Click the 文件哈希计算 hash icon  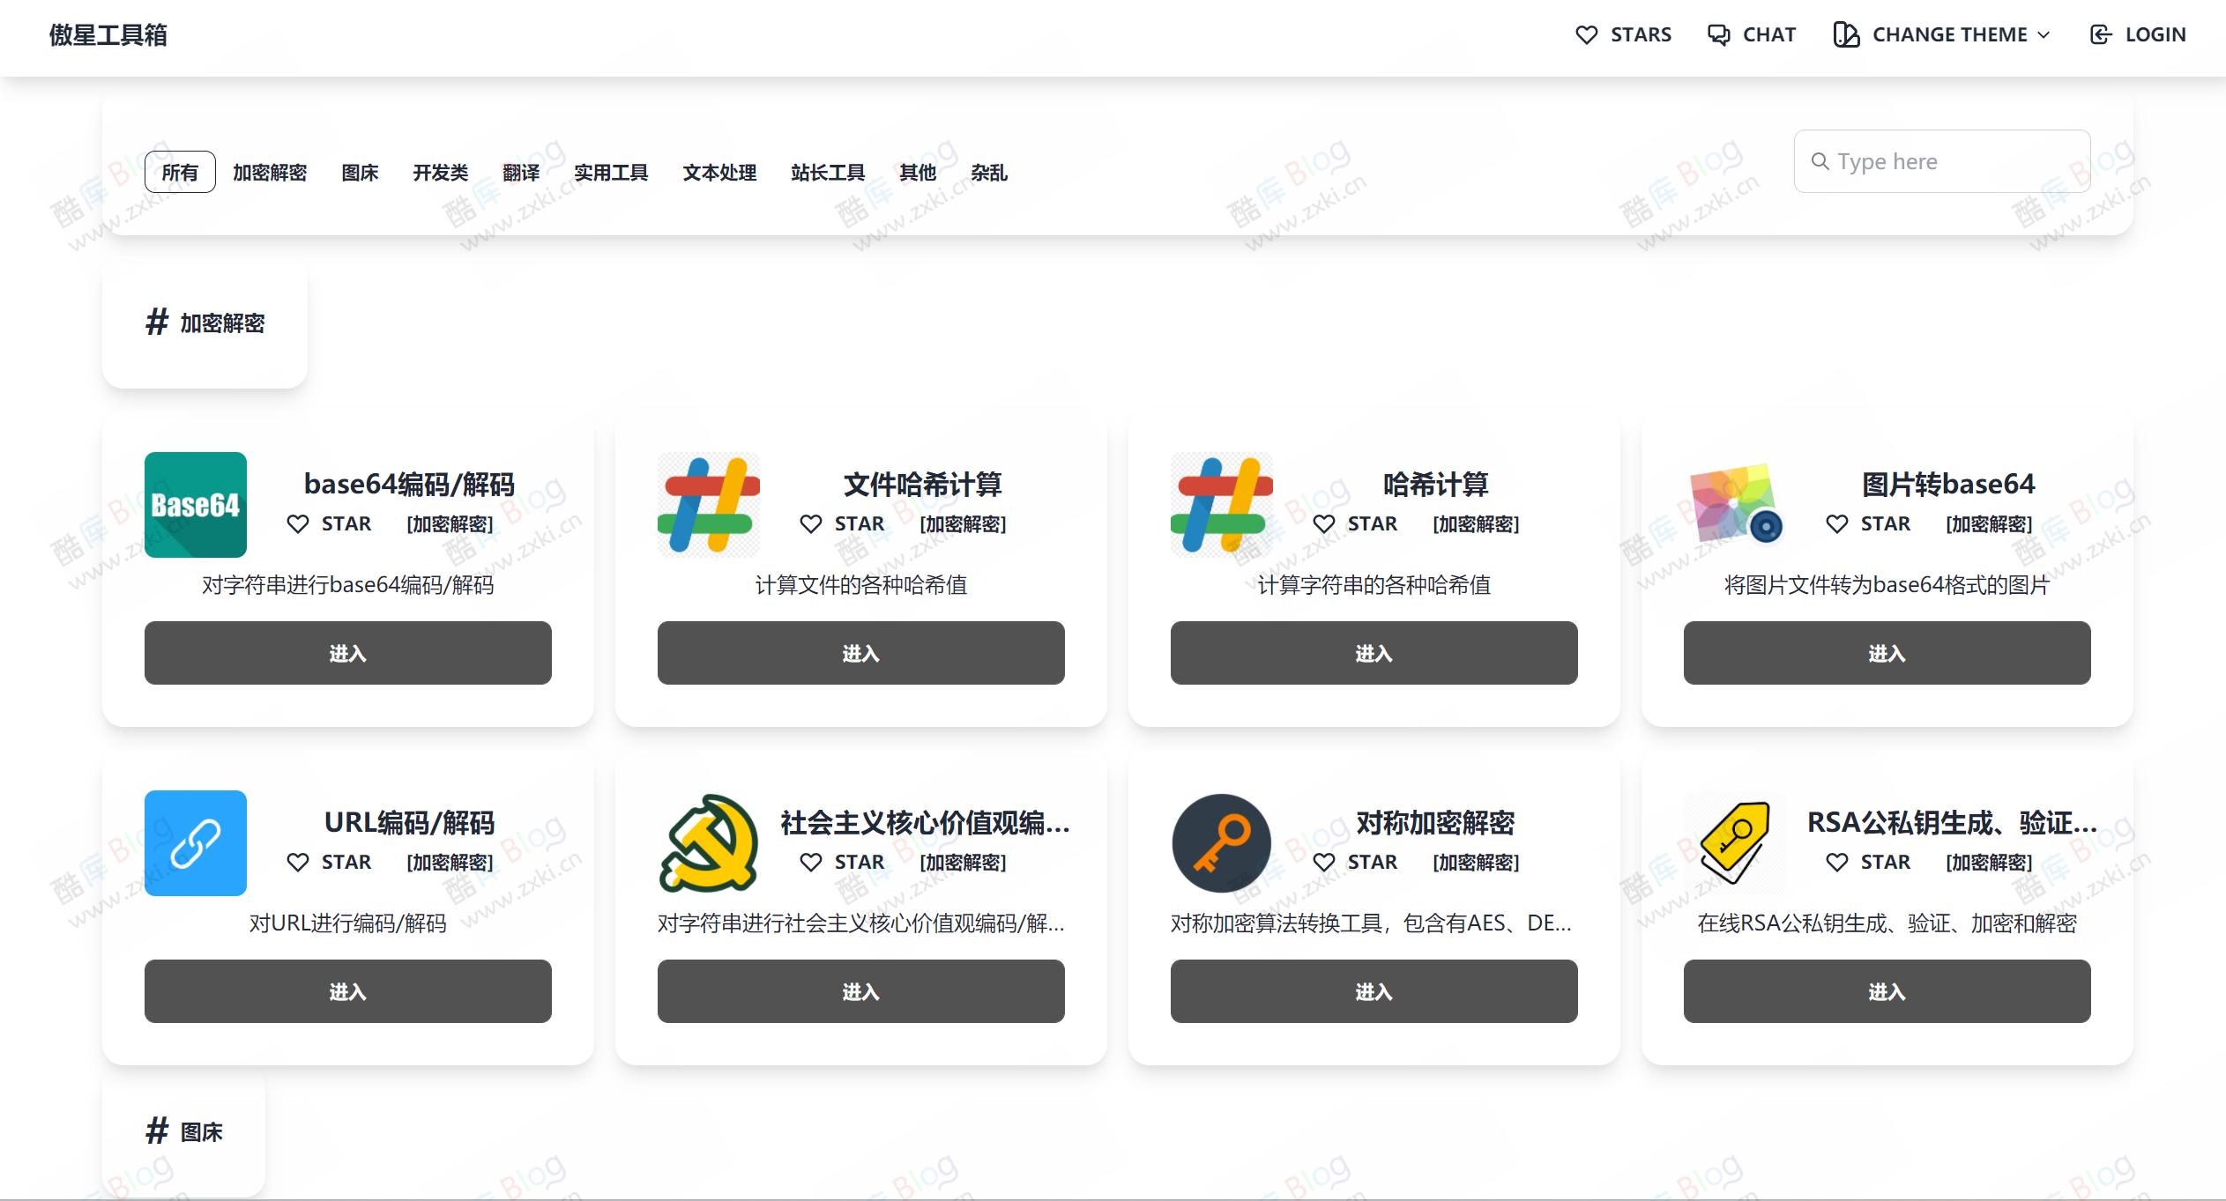tap(708, 504)
